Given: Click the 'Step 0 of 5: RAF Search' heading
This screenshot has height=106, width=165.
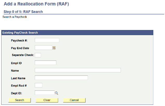Looking at the screenshot, I should point(23,12).
